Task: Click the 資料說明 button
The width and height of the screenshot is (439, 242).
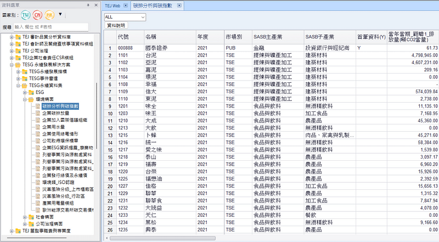Action: [x=116, y=25]
